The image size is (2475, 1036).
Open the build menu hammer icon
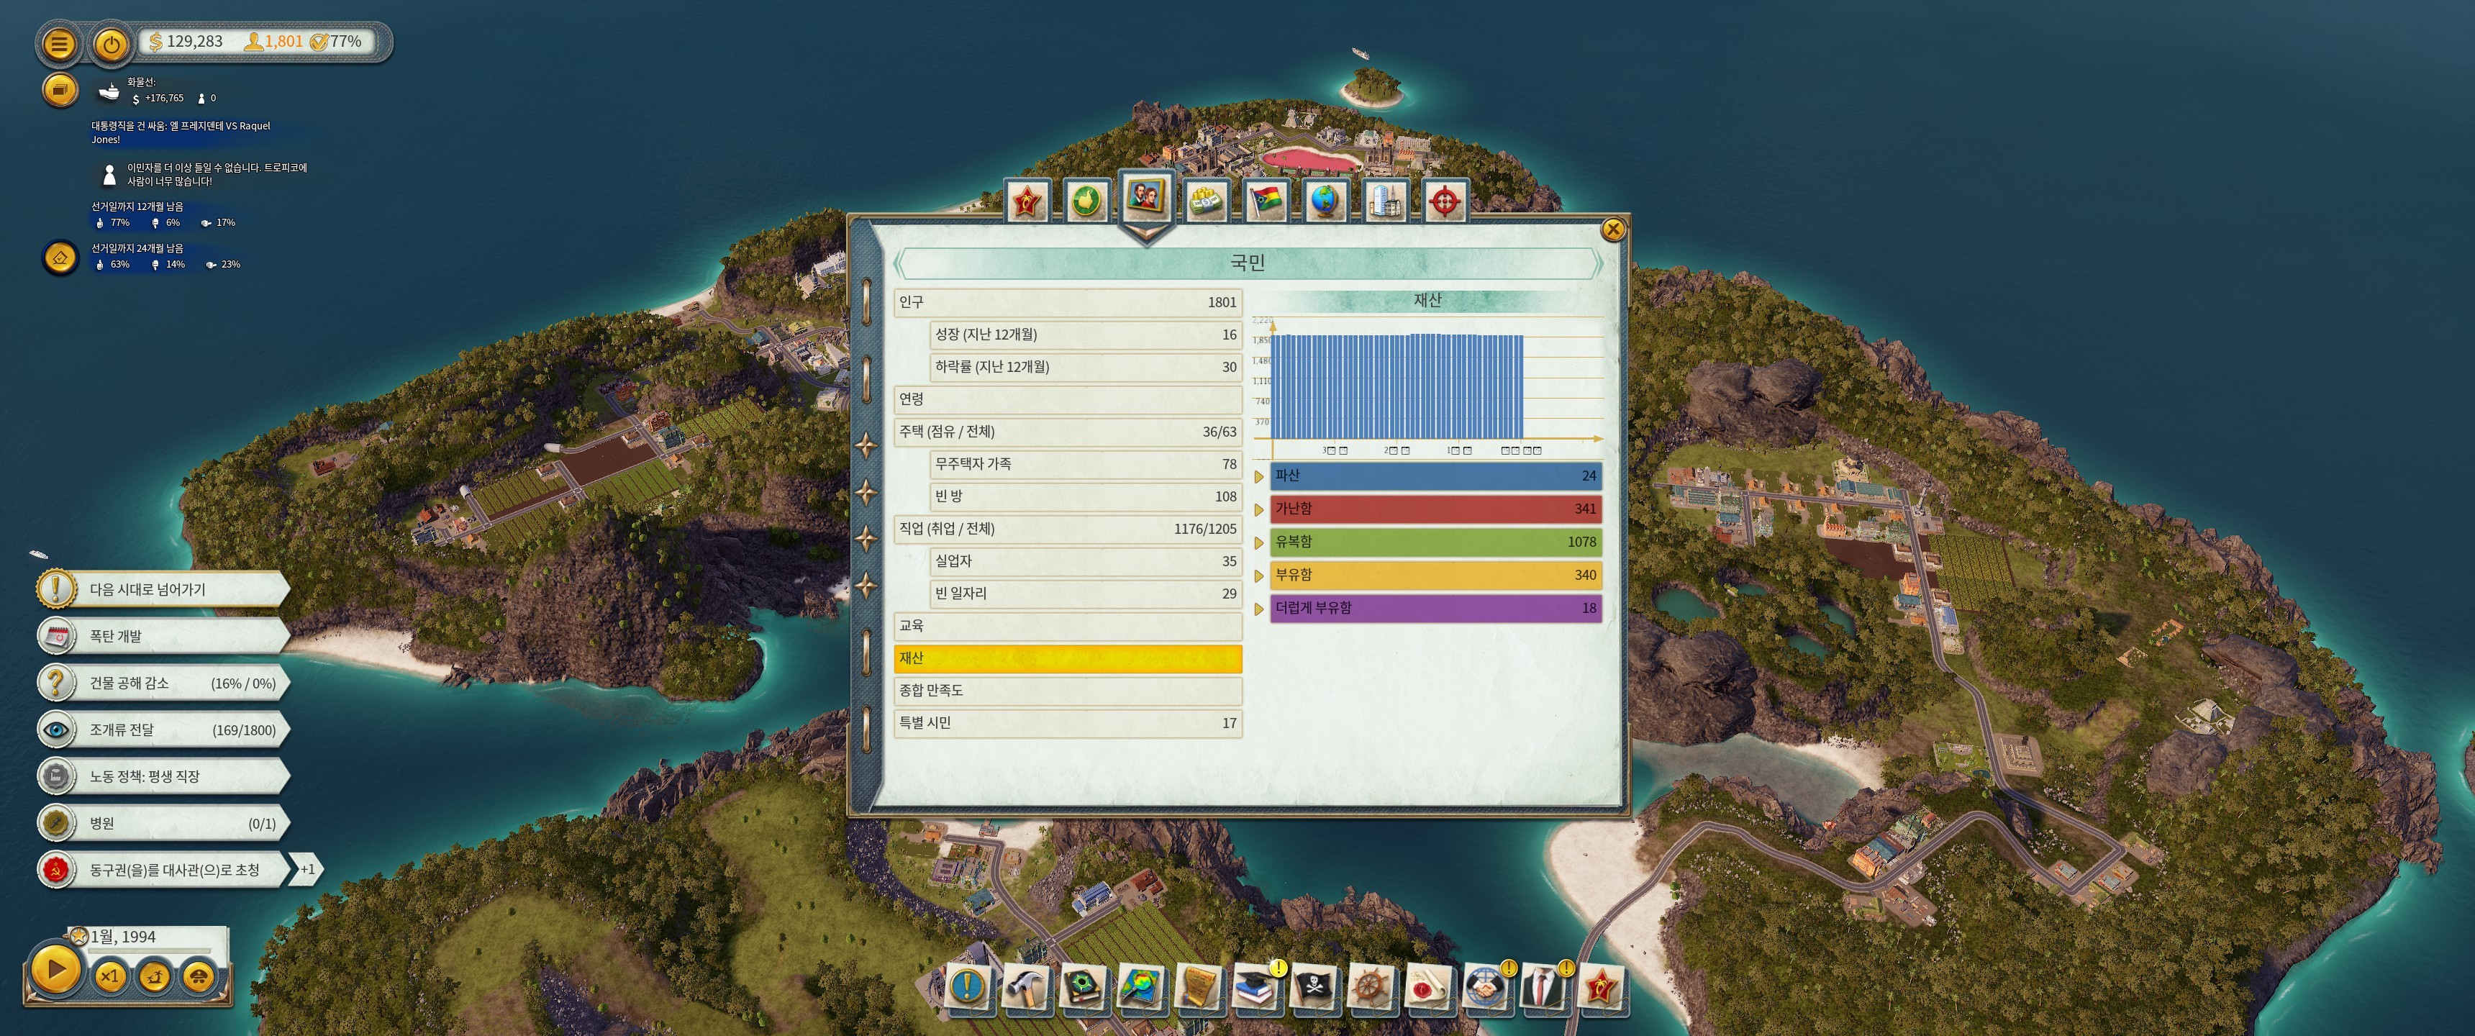coord(1025,988)
